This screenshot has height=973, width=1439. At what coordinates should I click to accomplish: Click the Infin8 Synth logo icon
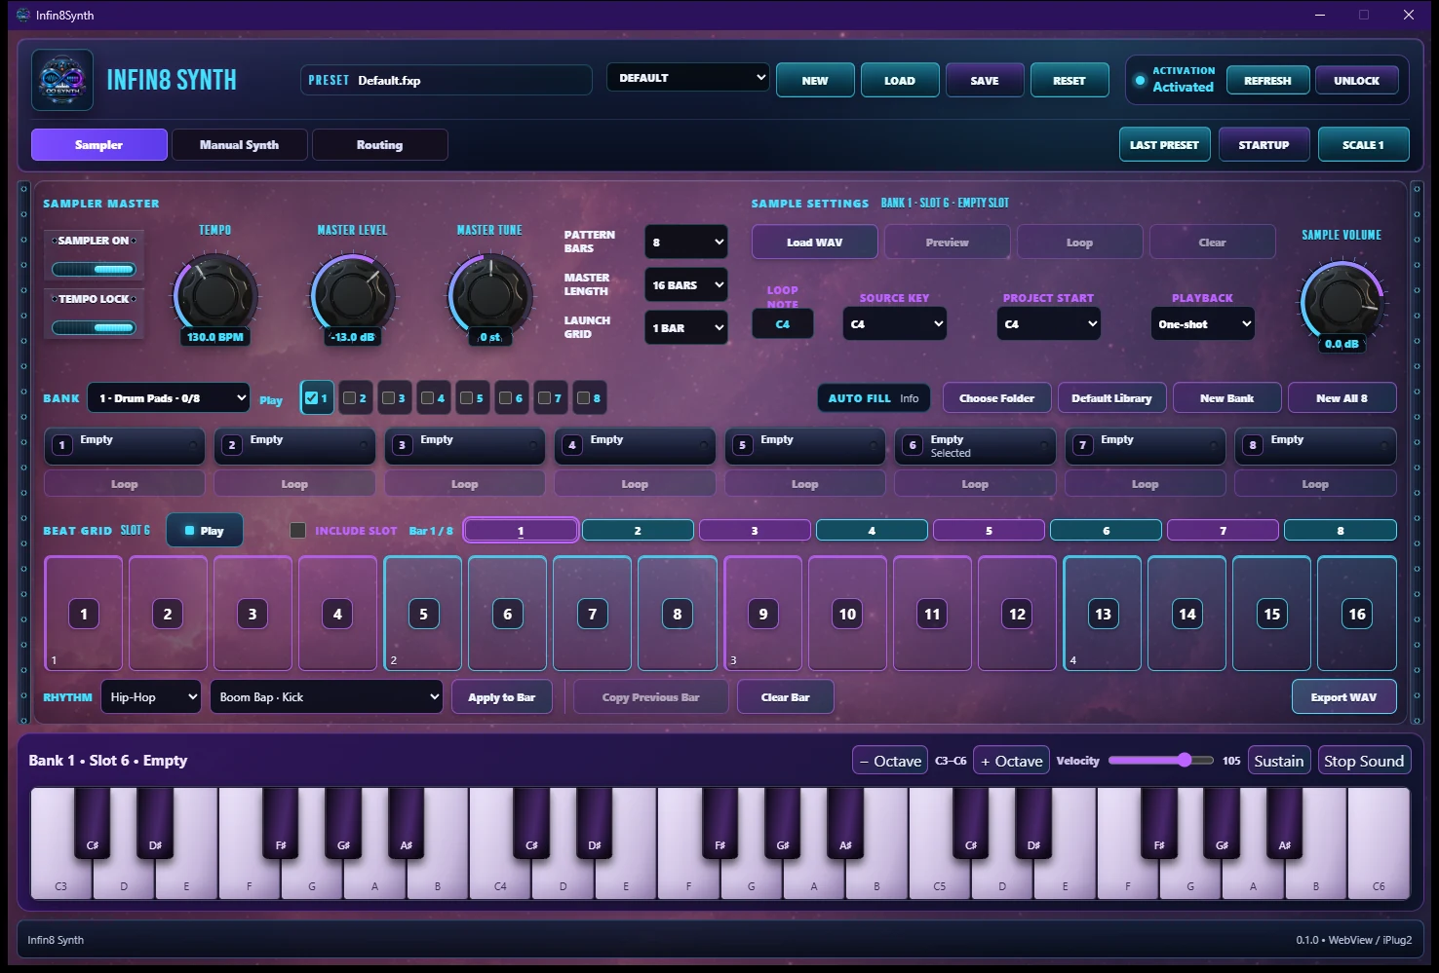62,80
